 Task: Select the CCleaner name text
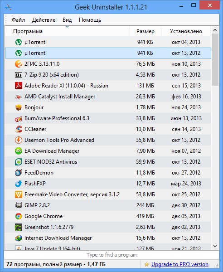coord(35,129)
